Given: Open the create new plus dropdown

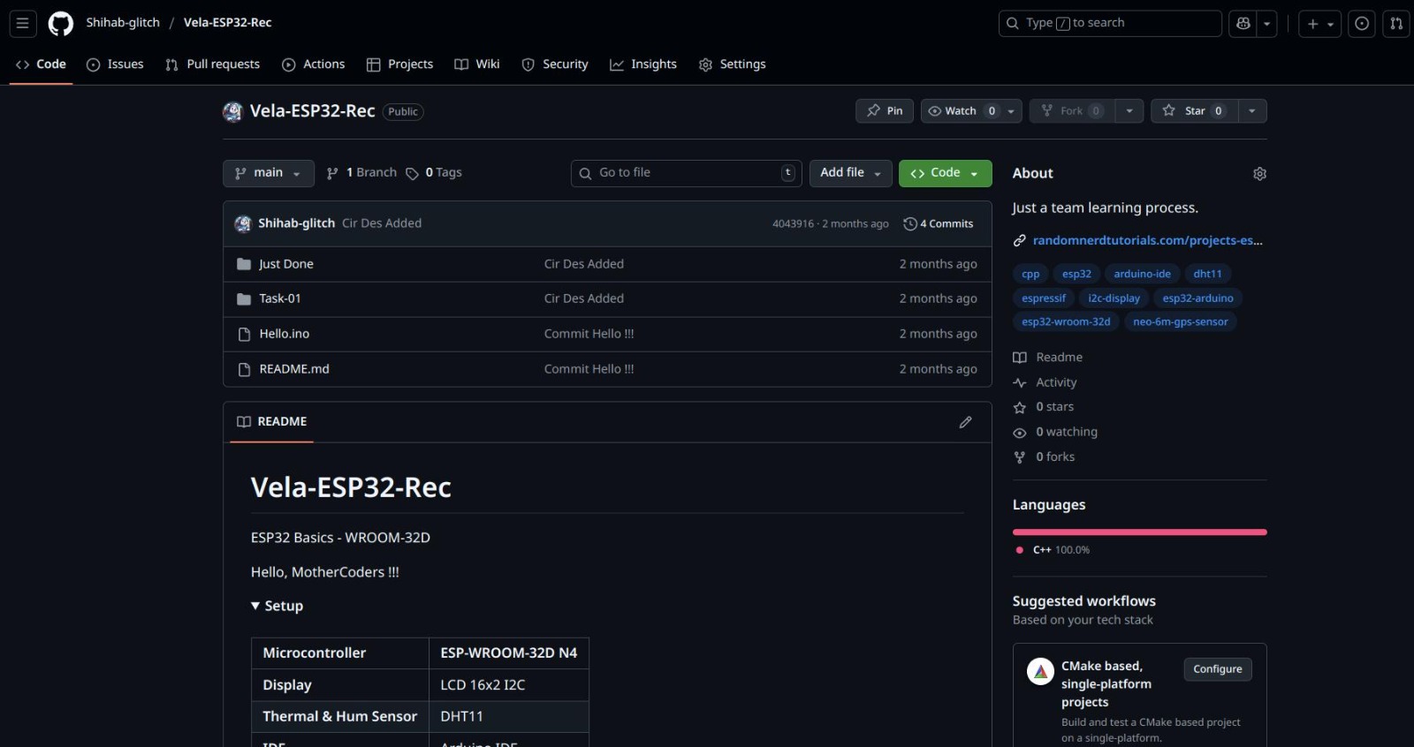Looking at the screenshot, I should (1320, 24).
